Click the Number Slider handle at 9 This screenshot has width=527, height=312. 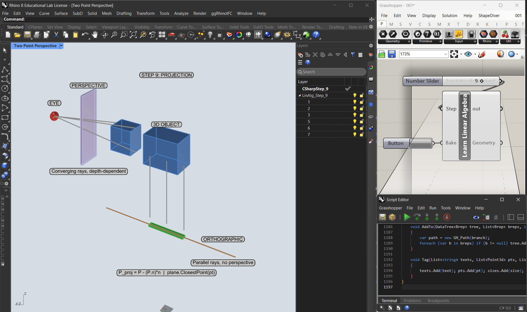pos(482,81)
